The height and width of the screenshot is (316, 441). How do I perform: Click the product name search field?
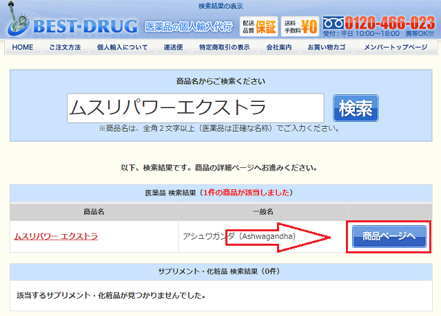point(196,108)
